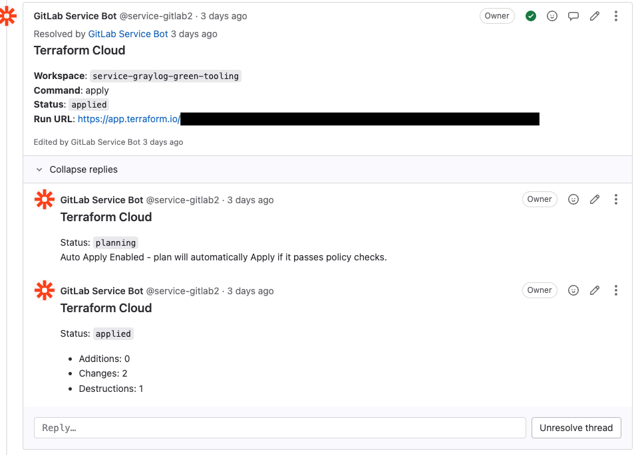Click the 'Auto Apply Enabled' message text
This screenshot has height=455, width=636.
224,258
